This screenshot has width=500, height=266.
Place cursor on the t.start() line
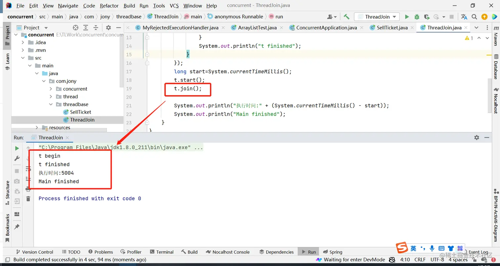pyautogui.click(x=189, y=80)
